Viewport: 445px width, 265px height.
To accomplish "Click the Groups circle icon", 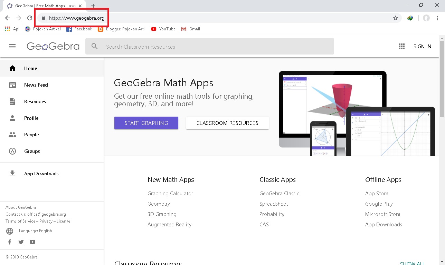I will [x=12, y=151].
